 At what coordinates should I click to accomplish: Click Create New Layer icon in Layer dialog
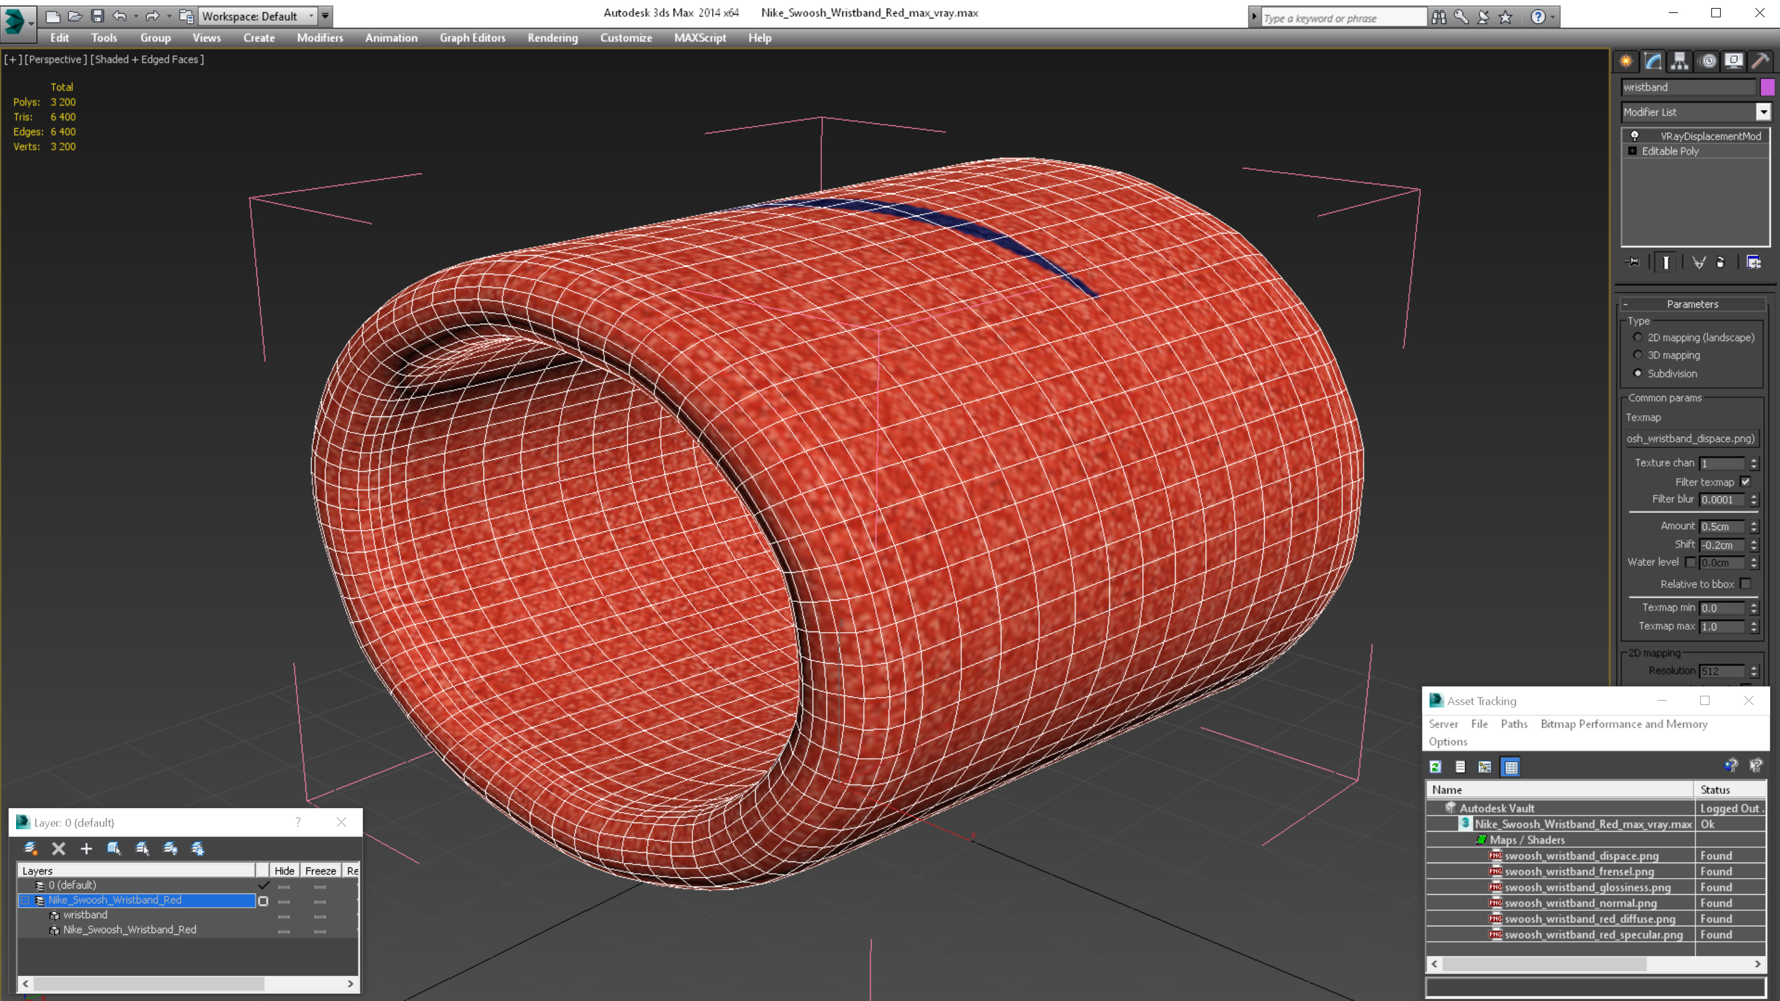click(x=30, y=848)
